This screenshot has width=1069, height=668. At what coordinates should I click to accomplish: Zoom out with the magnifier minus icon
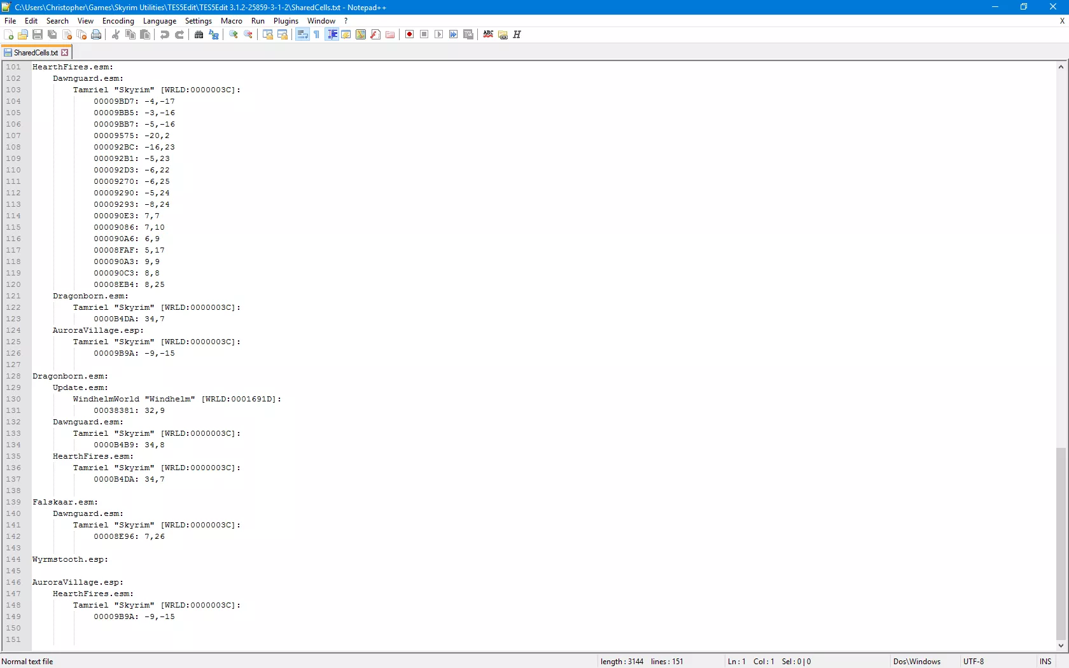point(248,34)
